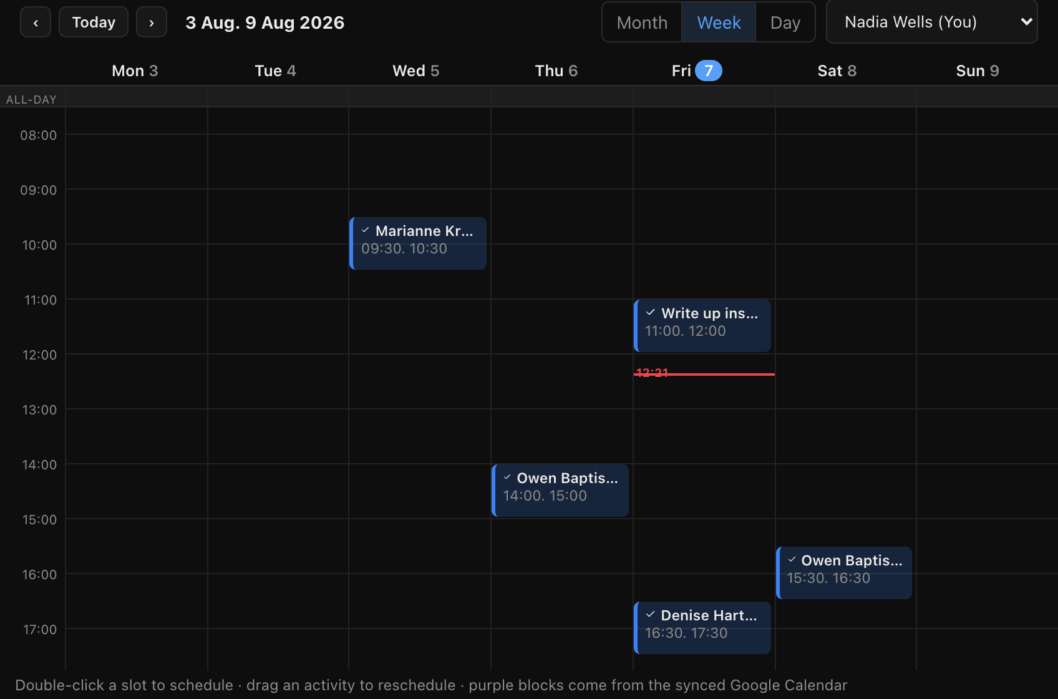
Task: Click the ALL-DAY row label
Action: coord(31,99)
